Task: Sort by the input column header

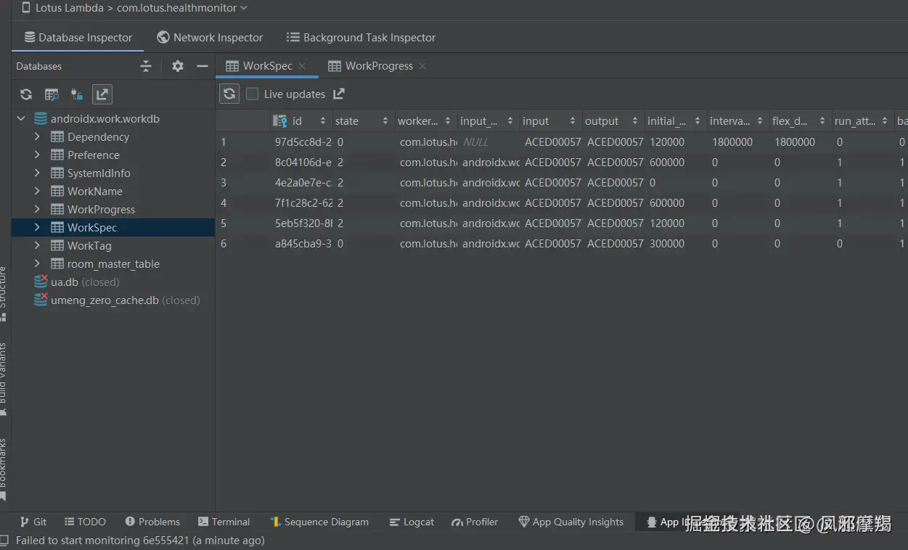Action: (551, 121)
